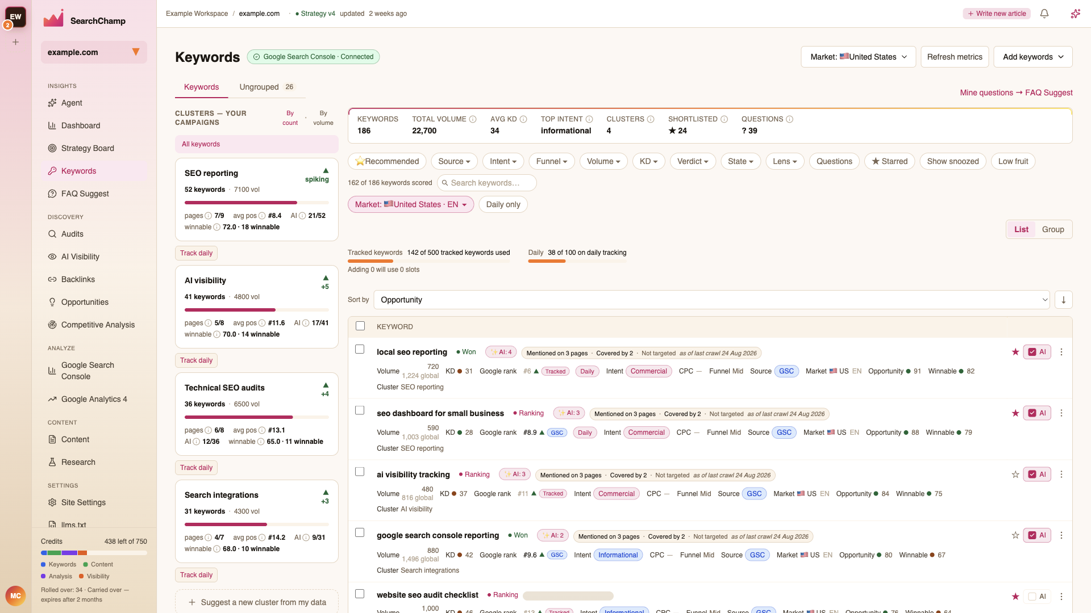Open the Market United States dropdown
This screenshot has height=613, width=1091.
pos(858,57)
